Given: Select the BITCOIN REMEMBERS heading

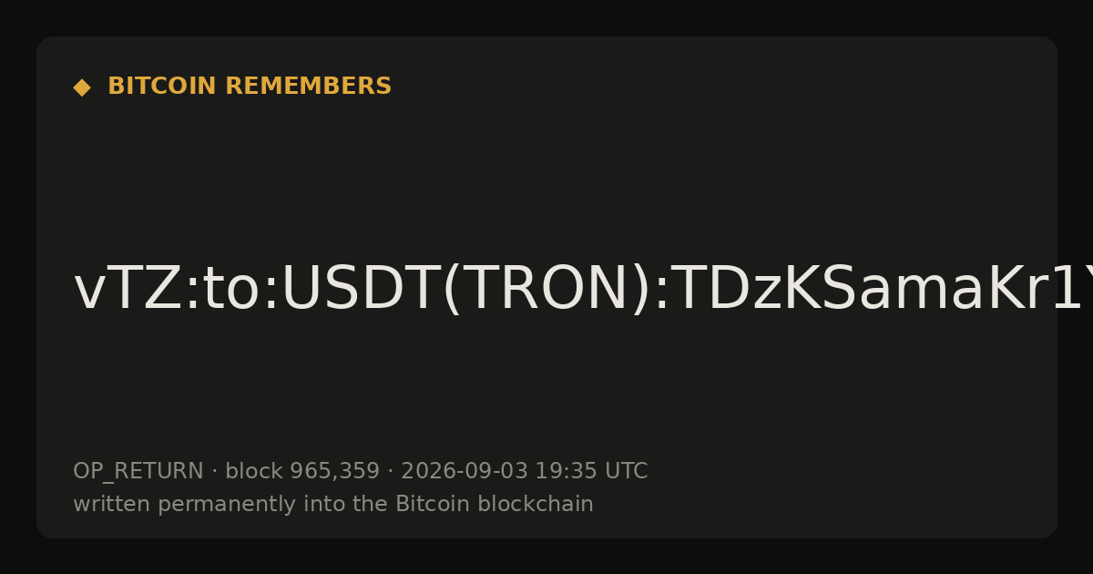Looking at the screenshot, I should (x=250, y=87).
